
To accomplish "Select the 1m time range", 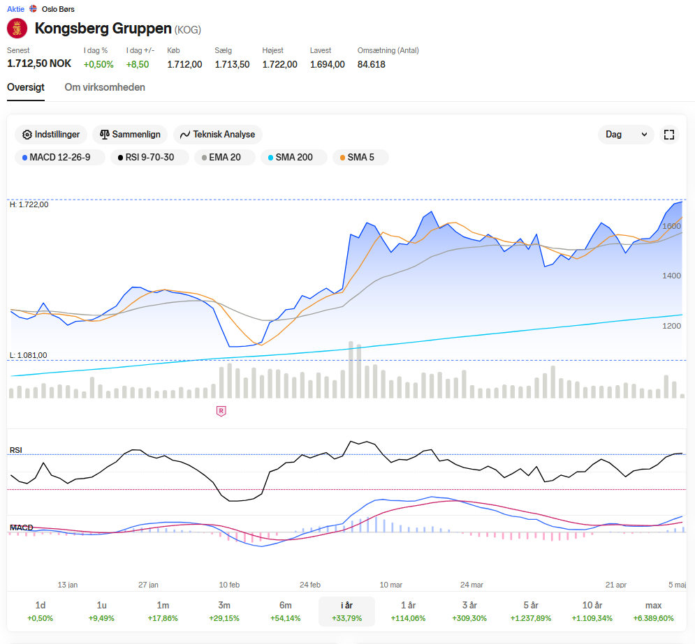I will [x=163, y=611].
